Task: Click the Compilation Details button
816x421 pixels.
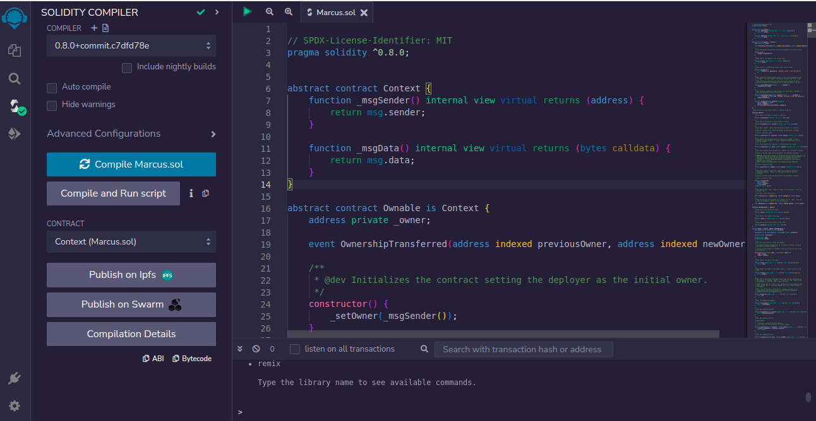Action: [x=131, y=334]
